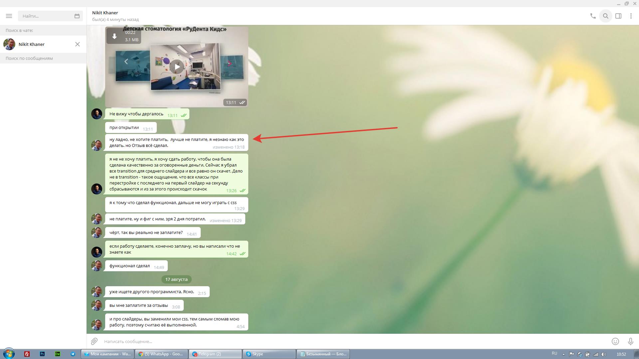
Task: Click avatar beside 'функционал сделал' message
Action: [97, 266]
